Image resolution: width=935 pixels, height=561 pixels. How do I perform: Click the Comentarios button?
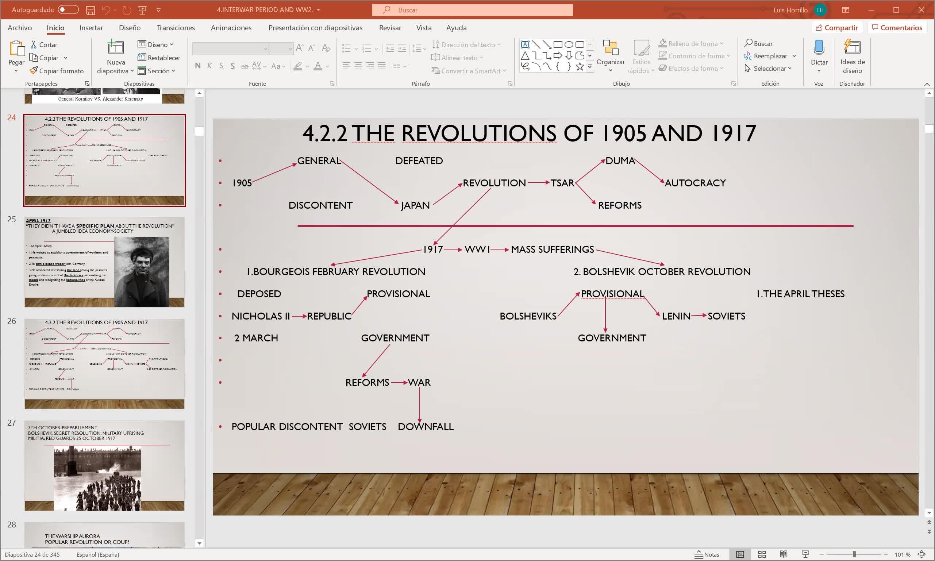coord(897,28)
